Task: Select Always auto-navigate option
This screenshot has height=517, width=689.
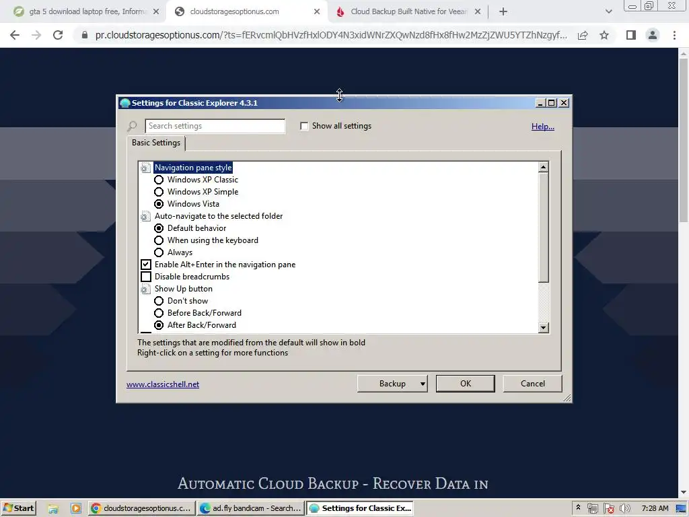Action: (159, 252)
